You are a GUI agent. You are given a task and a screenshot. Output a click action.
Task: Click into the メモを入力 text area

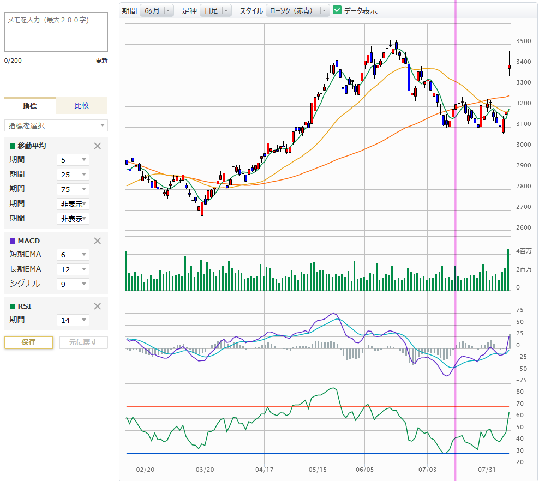tap(56, 32)
